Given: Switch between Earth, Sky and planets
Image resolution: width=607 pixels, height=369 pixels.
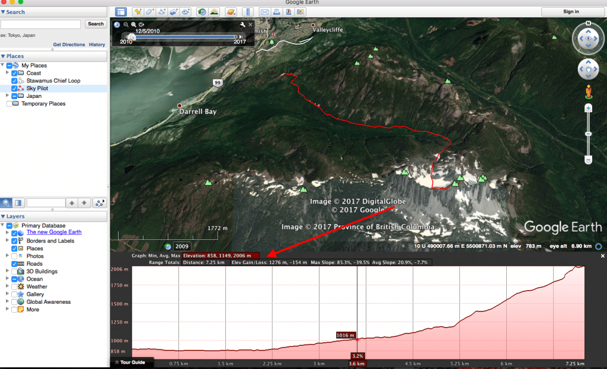Looking at the screenshot, I should click(229, 11).
